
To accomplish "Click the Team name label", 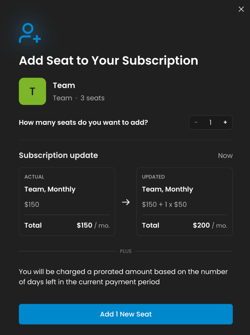I will pos(64,85).
